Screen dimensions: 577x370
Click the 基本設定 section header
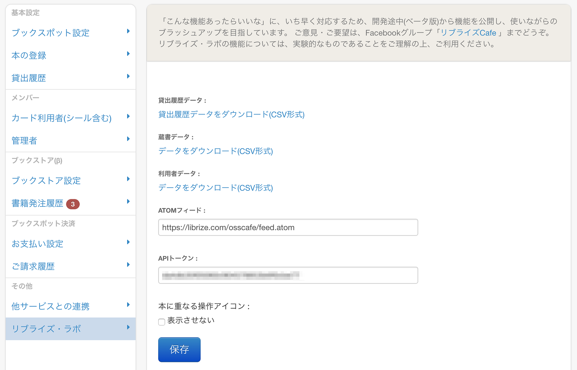click(x=25, y=13)
